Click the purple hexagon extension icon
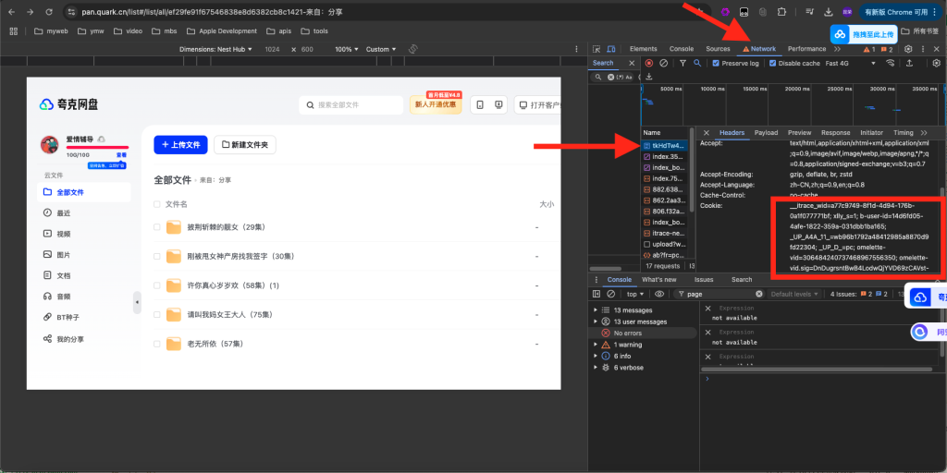This screenshot has width=947, height=473. (x=725, y=11)
